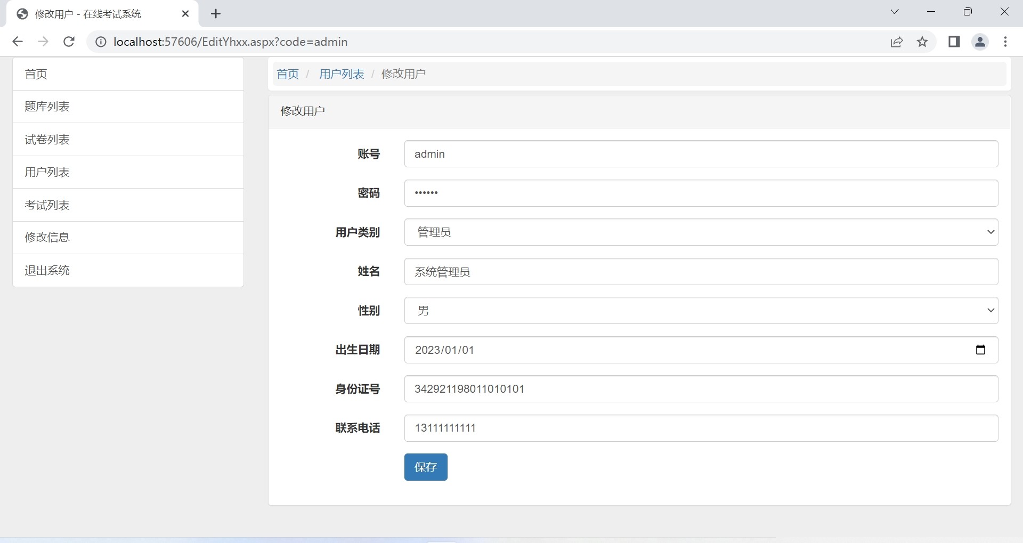Expand the 用户类别 dropdown

[x=701, y=232]
